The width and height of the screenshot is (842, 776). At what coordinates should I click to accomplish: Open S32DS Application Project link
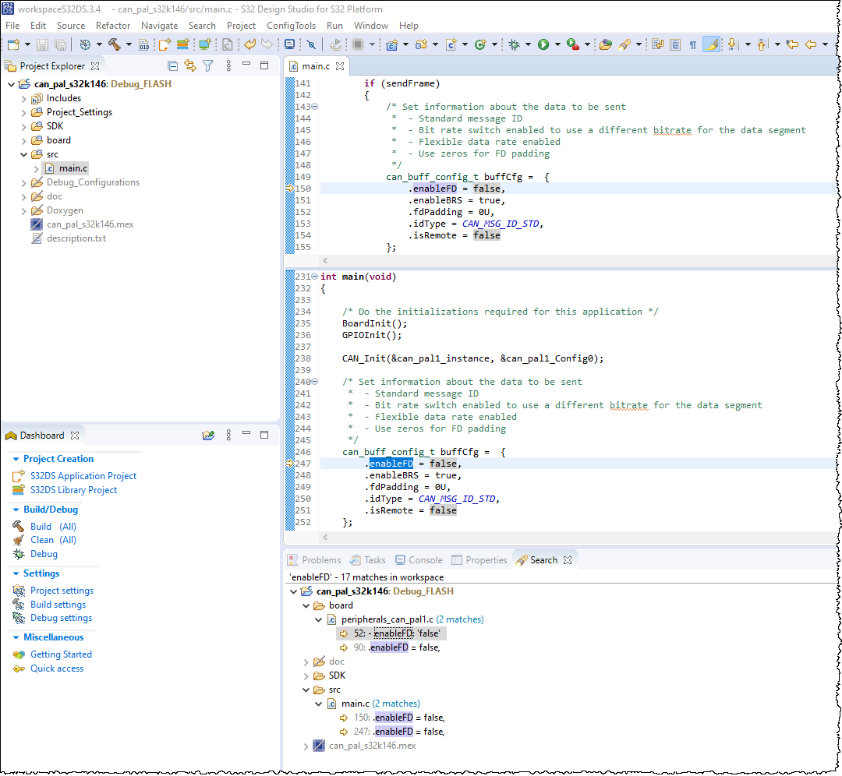[83, 476]
